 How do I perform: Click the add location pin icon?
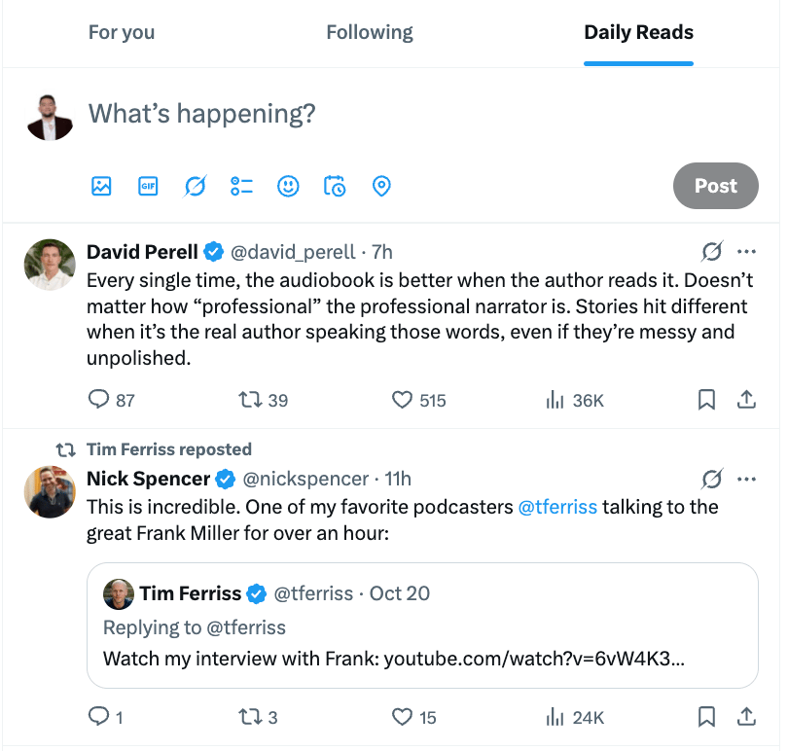point(381,186)
